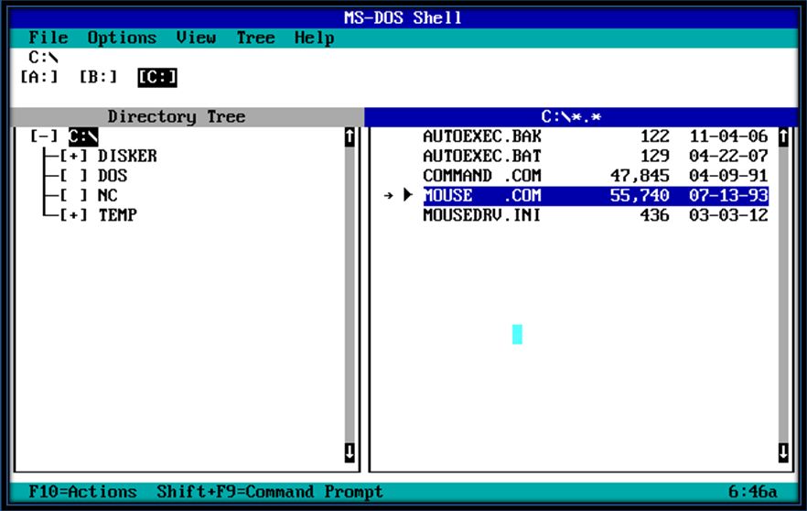Click the [ ] box next to DOS

73,176
